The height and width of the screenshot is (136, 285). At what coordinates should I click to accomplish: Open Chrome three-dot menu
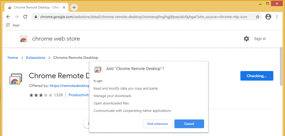coord(277,17)
